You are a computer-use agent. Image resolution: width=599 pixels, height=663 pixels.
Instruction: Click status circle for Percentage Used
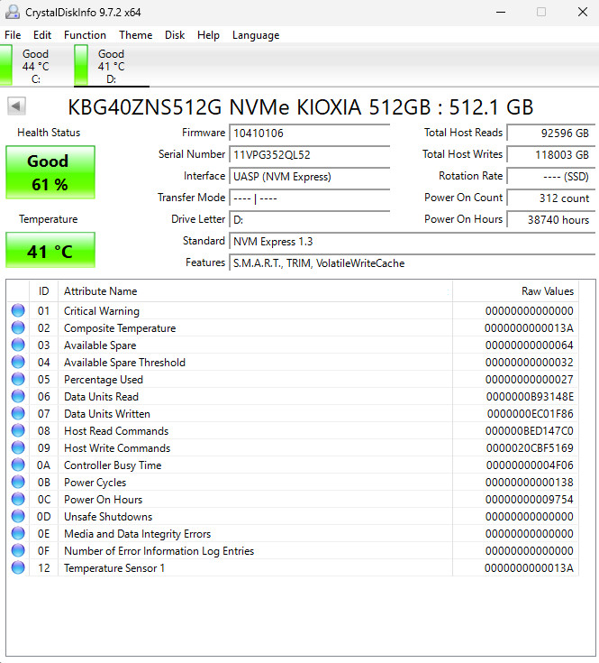(x=18, y=379)
